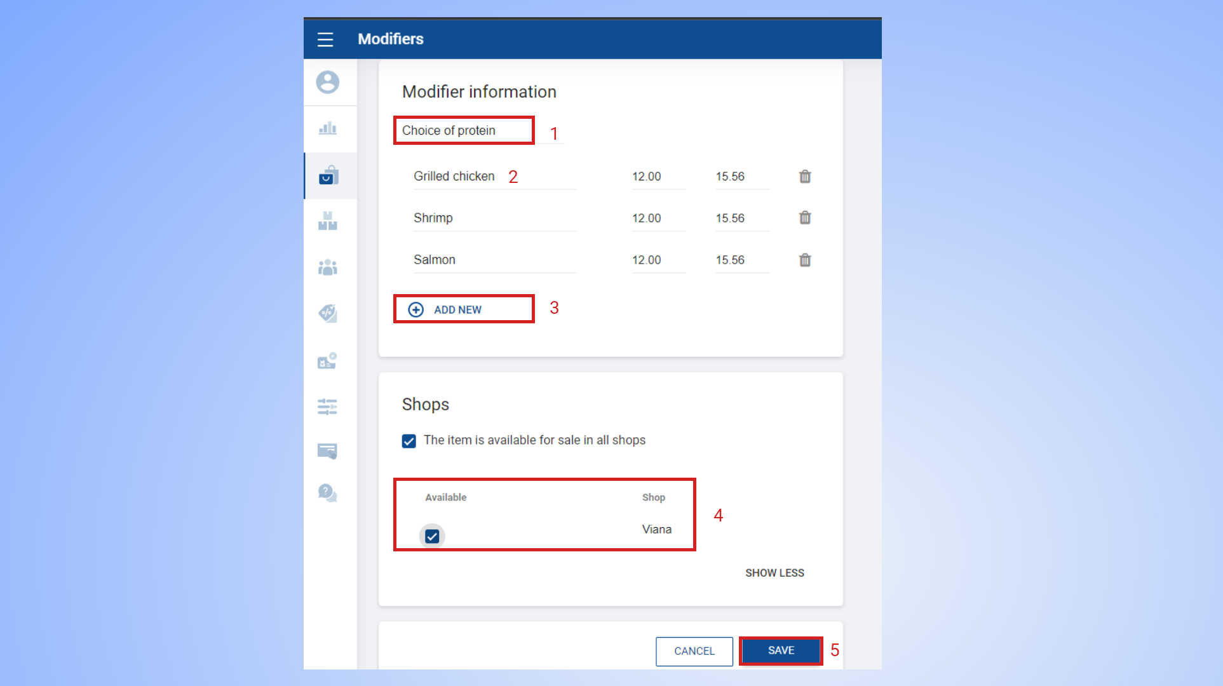Open the help chat bubble icon
The height and width of the screenshot is (686, 1223).
tap(328, 493)
